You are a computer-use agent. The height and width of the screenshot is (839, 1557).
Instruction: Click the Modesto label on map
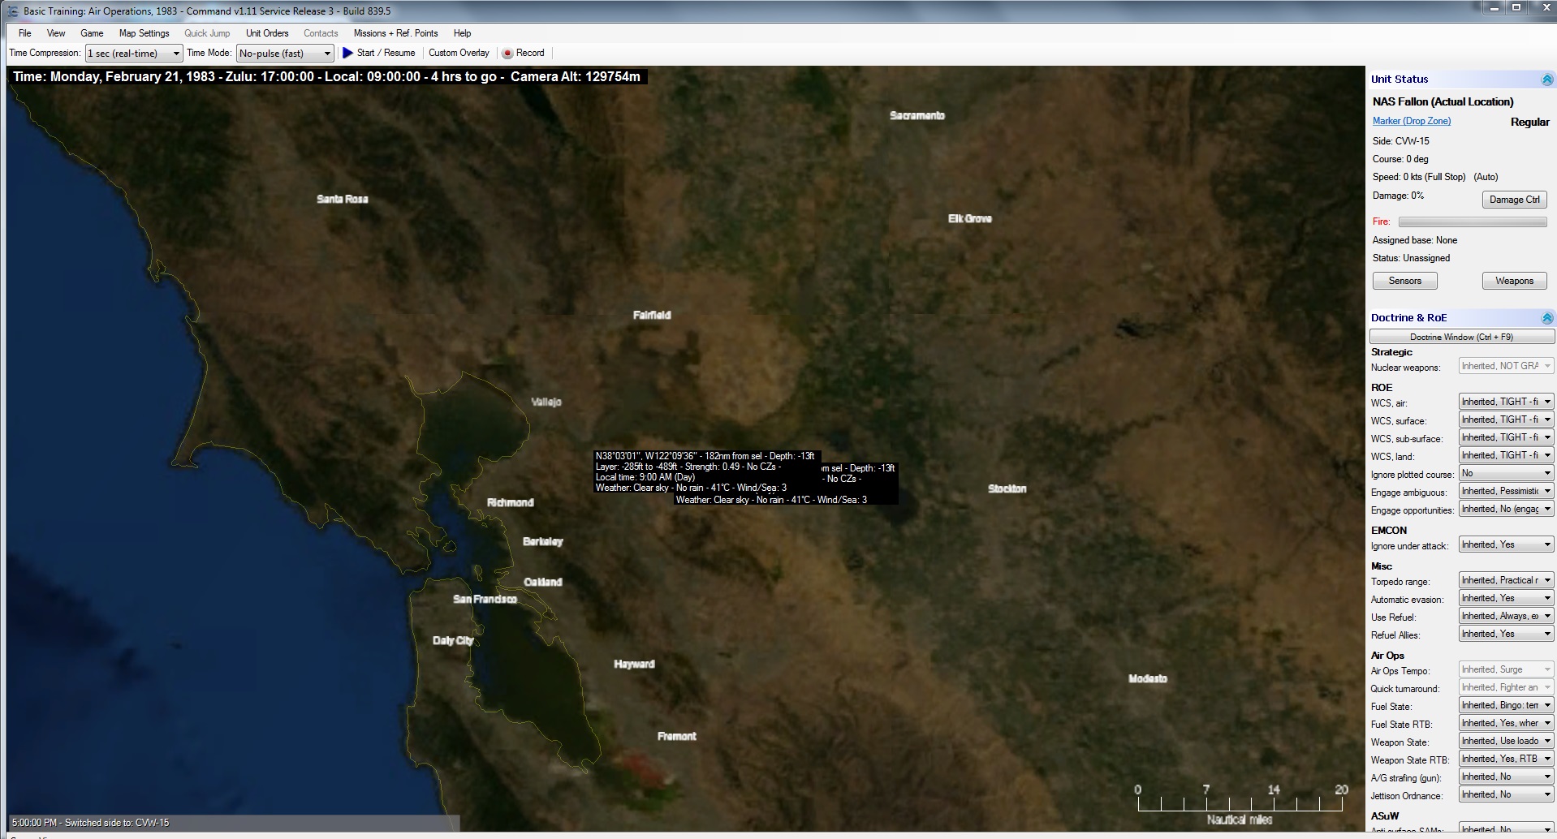1148,678
